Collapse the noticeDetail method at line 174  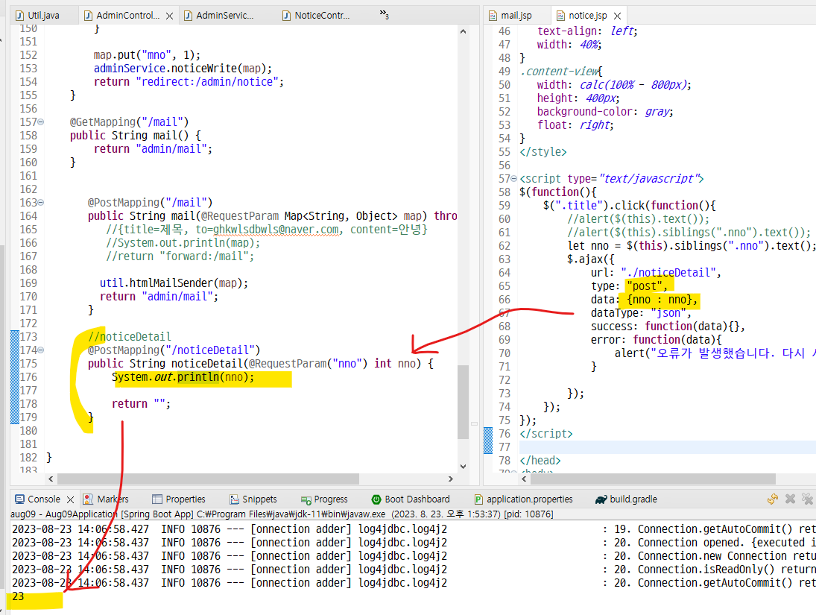(x=40, y=350)
